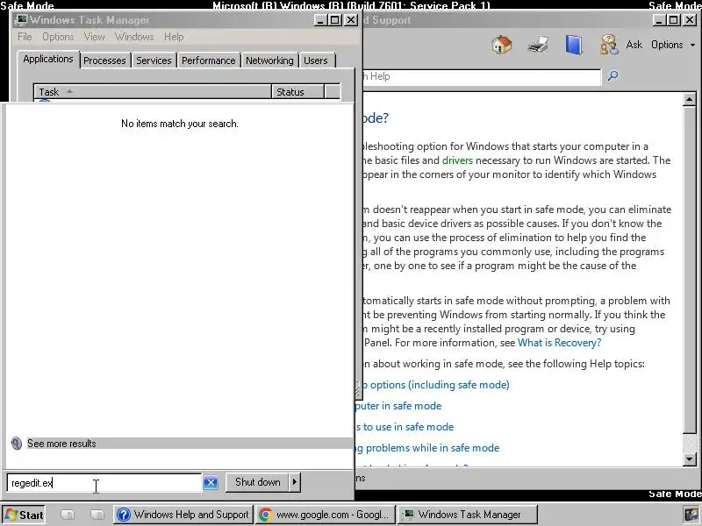Click the Search Help magnifier icon
Viewport: 702px width, 526px height.
[612, 76]
